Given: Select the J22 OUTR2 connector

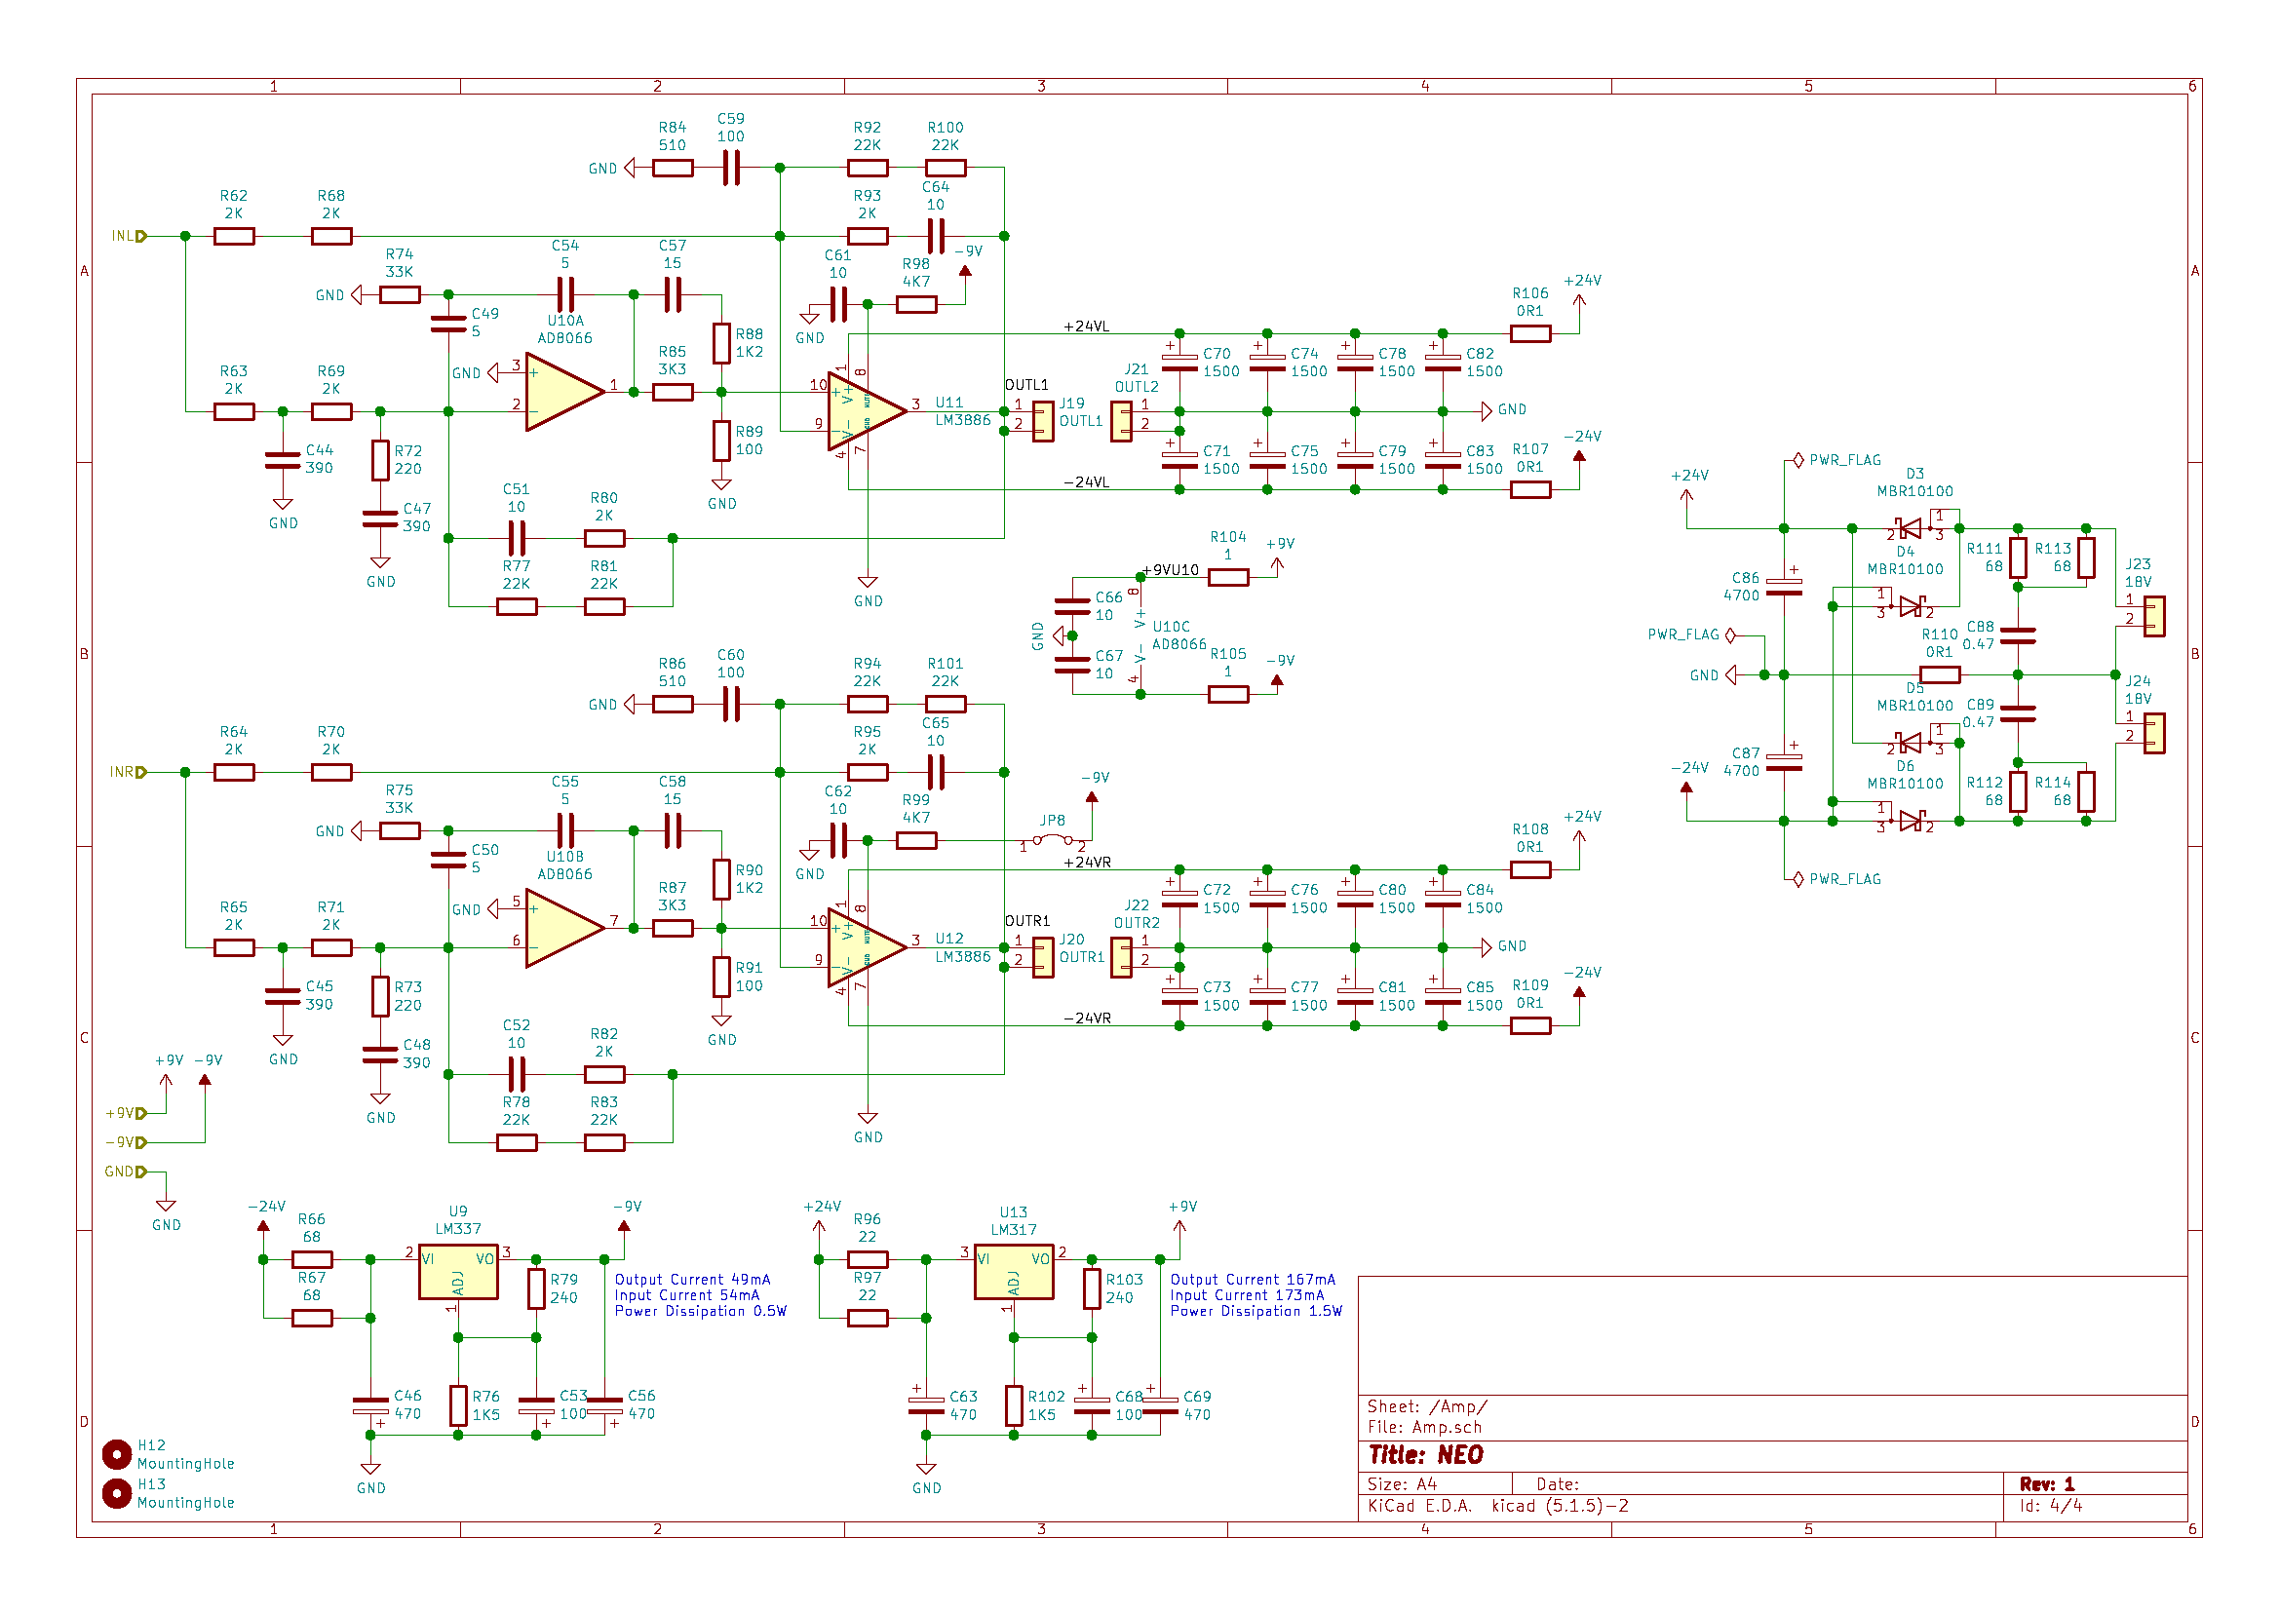Looking at the screenshot, I should pos(1121,958).
